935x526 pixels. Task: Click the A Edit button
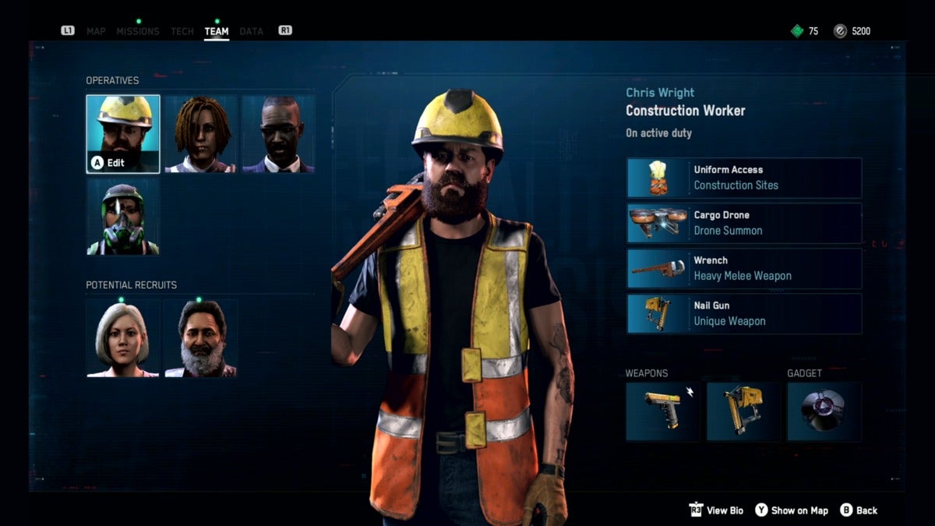108,163
